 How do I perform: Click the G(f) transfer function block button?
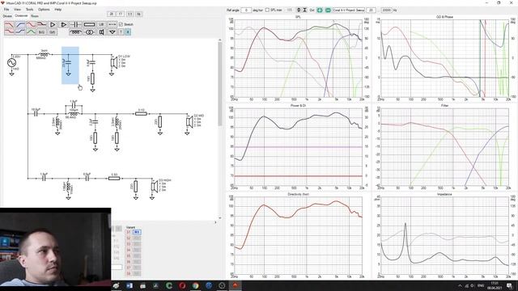coord(52,32)
